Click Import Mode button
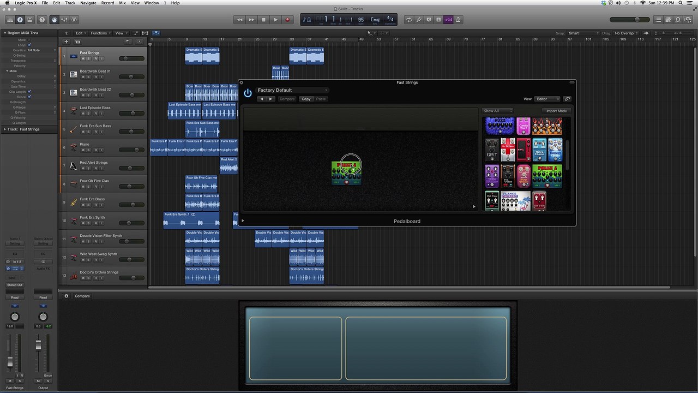Screen dimensions: 698x393 [x=556, y=111]
